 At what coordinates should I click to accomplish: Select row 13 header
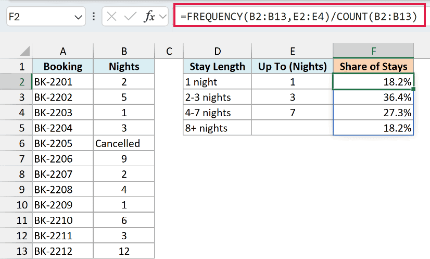click(x=16, y=251)
